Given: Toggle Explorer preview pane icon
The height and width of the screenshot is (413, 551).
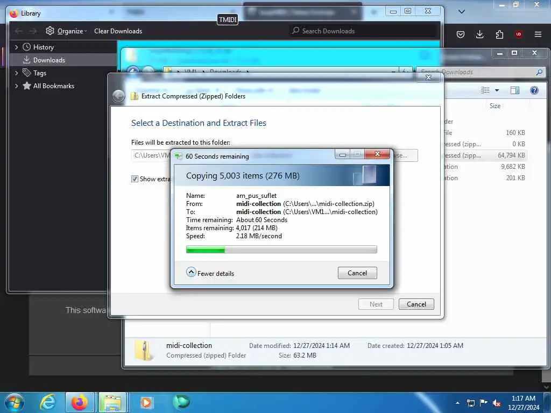Looking at the screenshot, I should (515, 90).
